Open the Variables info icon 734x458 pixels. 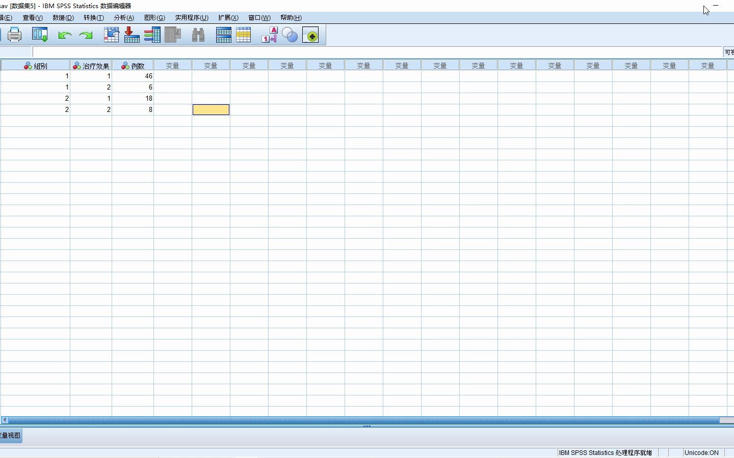point(152,35)
